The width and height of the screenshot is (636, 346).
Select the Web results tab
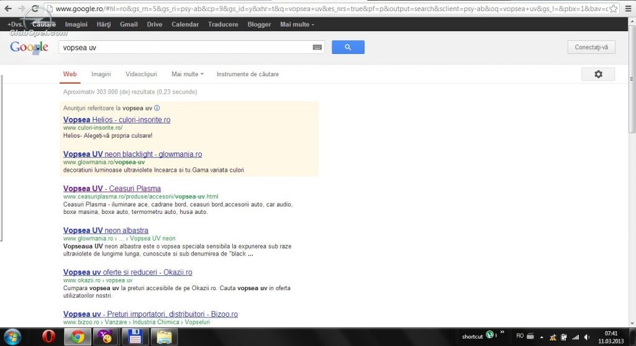point(70,74)
